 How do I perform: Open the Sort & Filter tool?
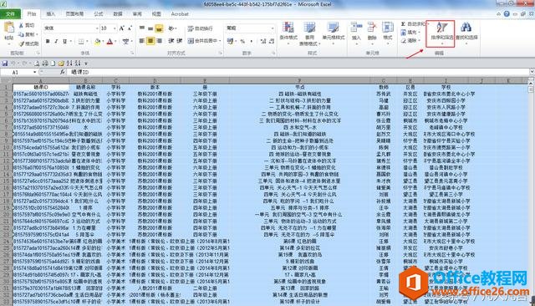tap(441, 33)
